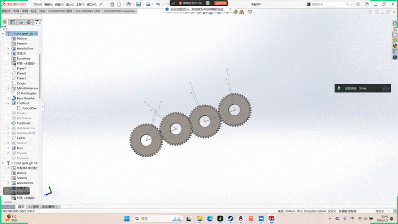Click the Appearances icon in right task pane
Screen dimensions: 398x224
tap(395, 46)
